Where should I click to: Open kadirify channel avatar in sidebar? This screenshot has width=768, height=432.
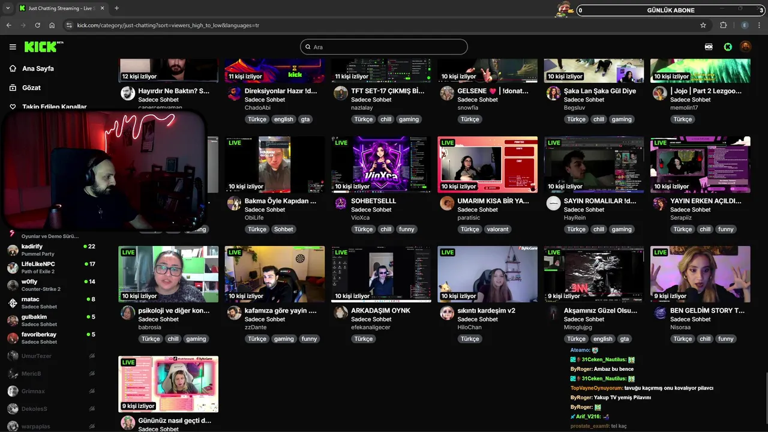pyautogui.click(x=13, y=250)
